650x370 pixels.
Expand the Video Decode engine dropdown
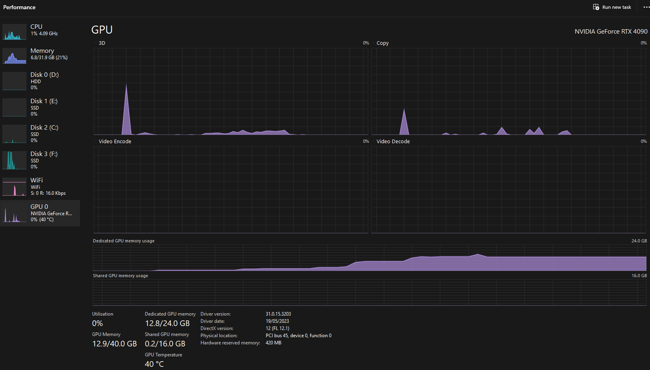click(373, 141)
